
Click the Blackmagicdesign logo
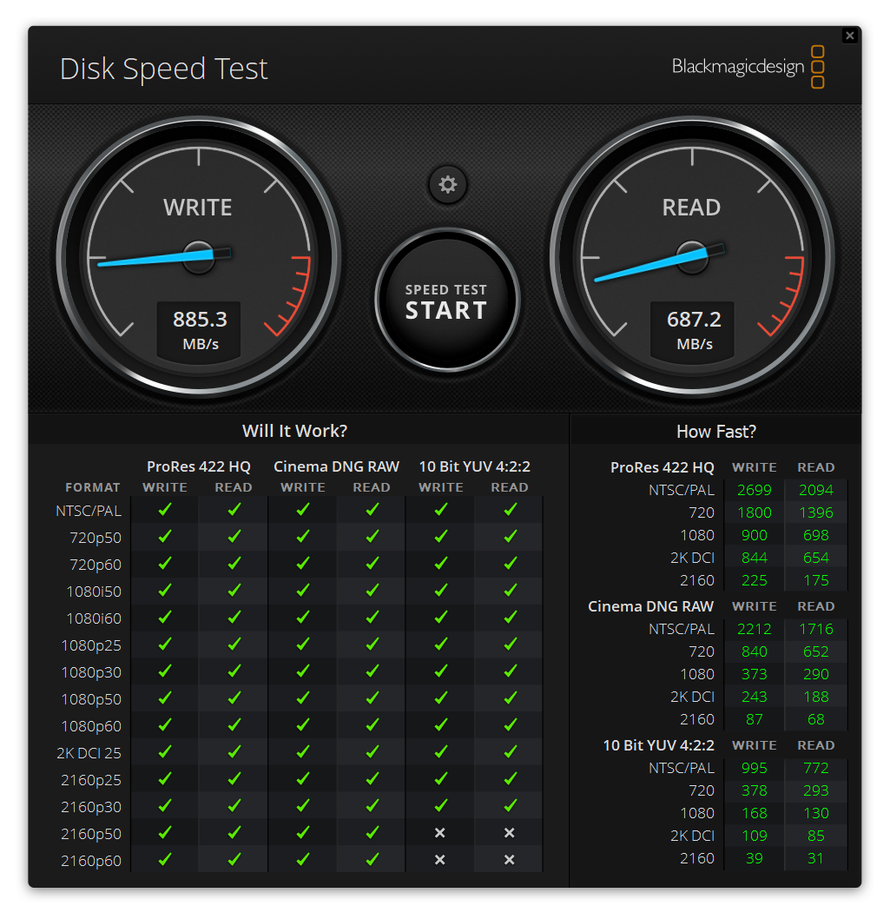click(737, 66)
